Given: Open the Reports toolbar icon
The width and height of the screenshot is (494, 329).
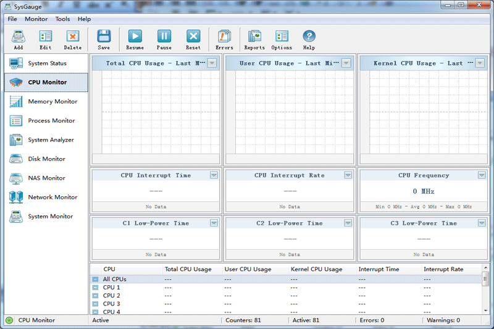Looking at the screenshot, I should (x=254, y=40).
